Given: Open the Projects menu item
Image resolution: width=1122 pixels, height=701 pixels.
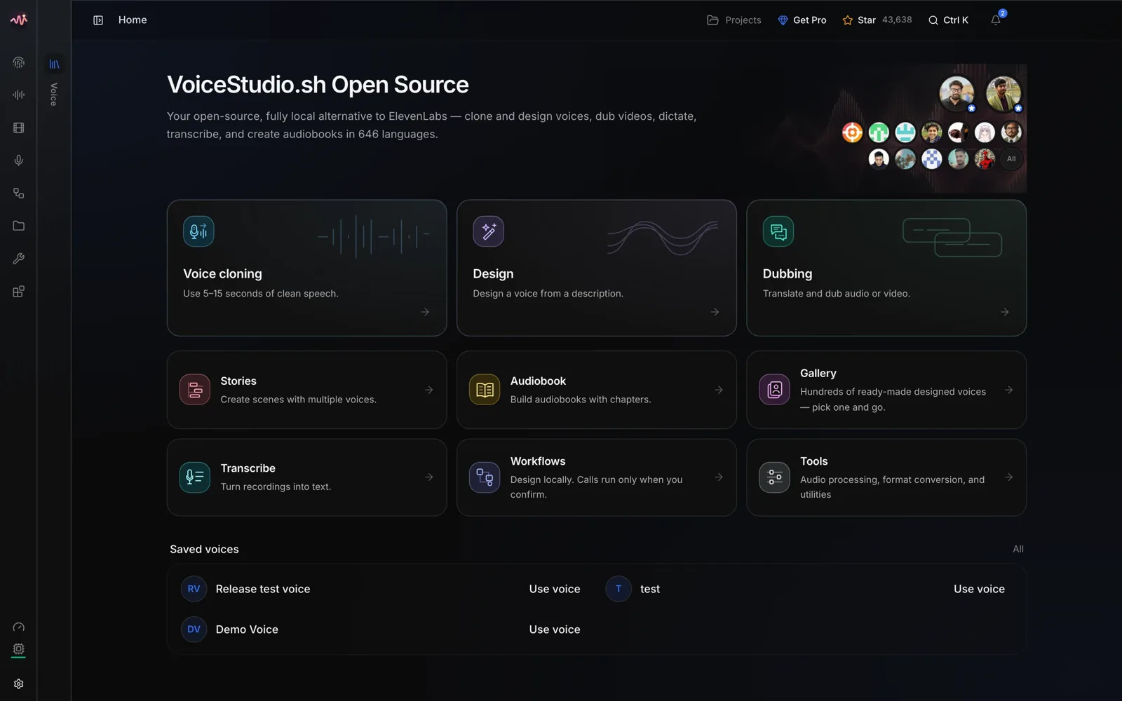Looking at the screenshot, I should pos(734,20).
